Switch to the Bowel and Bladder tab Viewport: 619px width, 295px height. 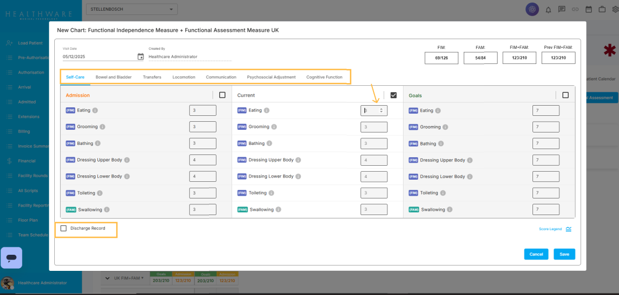click(x=113, y=77)
